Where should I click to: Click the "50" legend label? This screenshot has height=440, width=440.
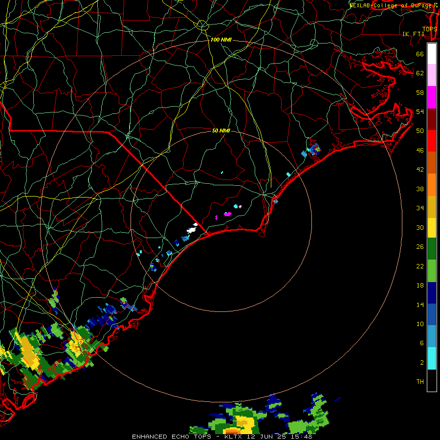[x=420, y=131]
